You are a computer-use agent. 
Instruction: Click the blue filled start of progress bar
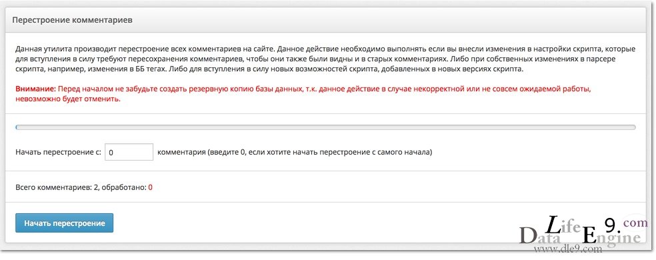[17, 127]
